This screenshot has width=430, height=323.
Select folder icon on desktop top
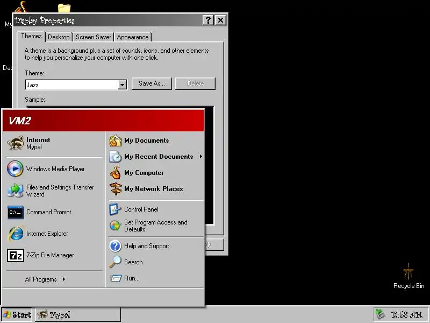[64, 8]
